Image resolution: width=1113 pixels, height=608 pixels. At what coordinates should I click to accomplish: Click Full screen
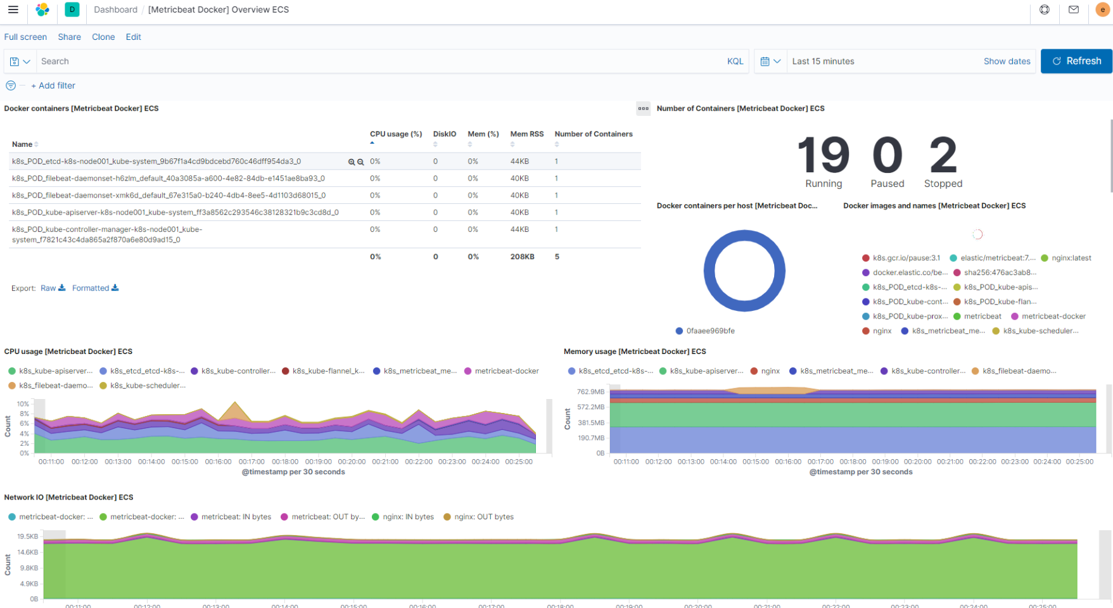click(x=25, y=37)
